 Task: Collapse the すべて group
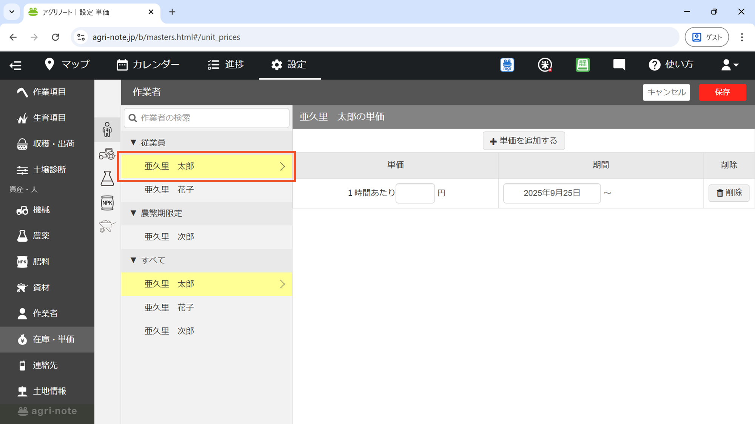click(206, 260)
